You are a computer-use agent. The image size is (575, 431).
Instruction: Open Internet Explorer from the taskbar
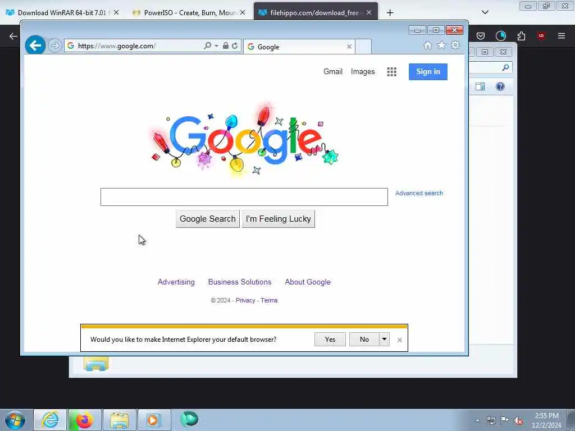[x=50, y=420]
